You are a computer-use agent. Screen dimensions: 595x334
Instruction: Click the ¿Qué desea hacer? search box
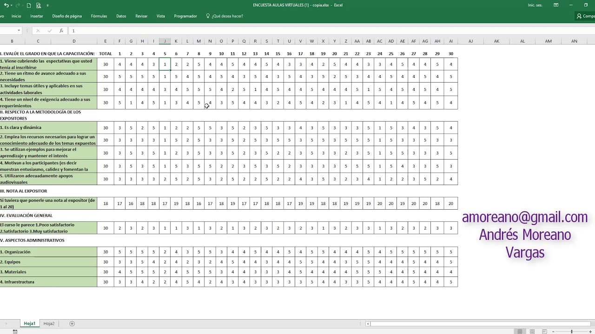coord(225,16)
